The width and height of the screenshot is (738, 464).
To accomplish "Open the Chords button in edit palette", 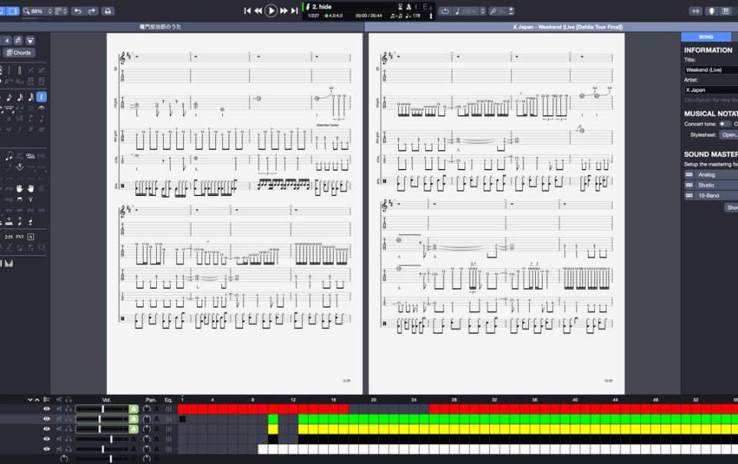I will tap(18, 53).
